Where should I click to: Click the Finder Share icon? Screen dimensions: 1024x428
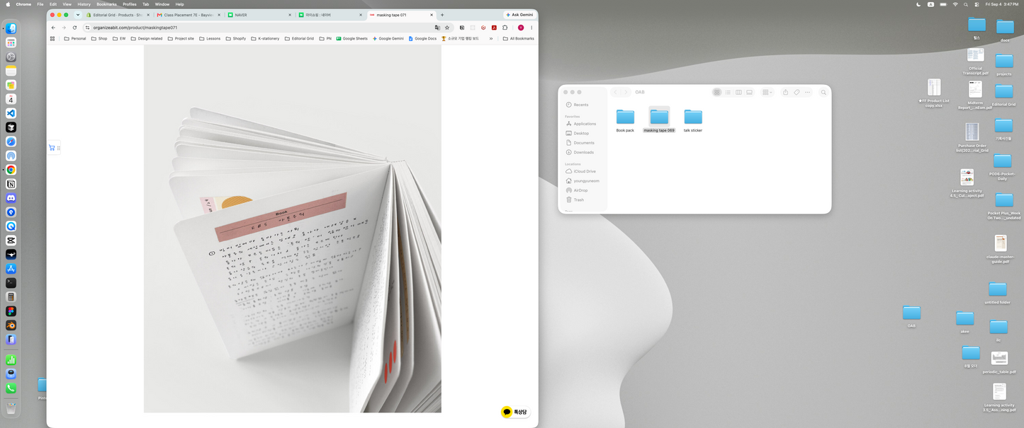coord(785,92)
